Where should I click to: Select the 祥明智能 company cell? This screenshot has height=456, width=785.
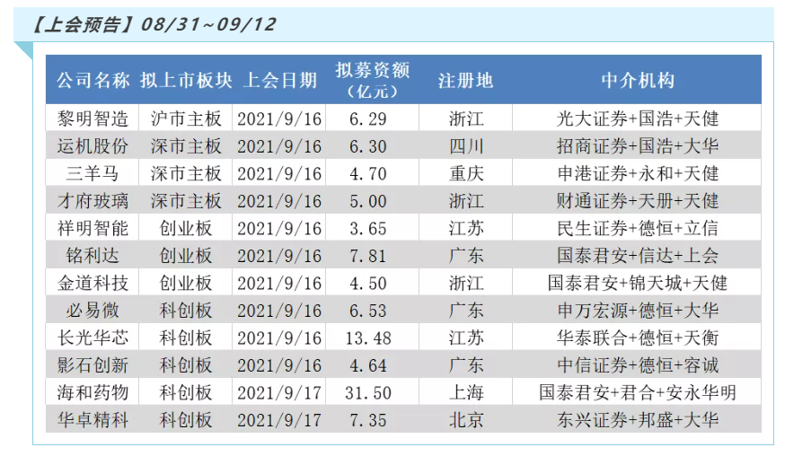pyautogui.click(x=93, y=228)
